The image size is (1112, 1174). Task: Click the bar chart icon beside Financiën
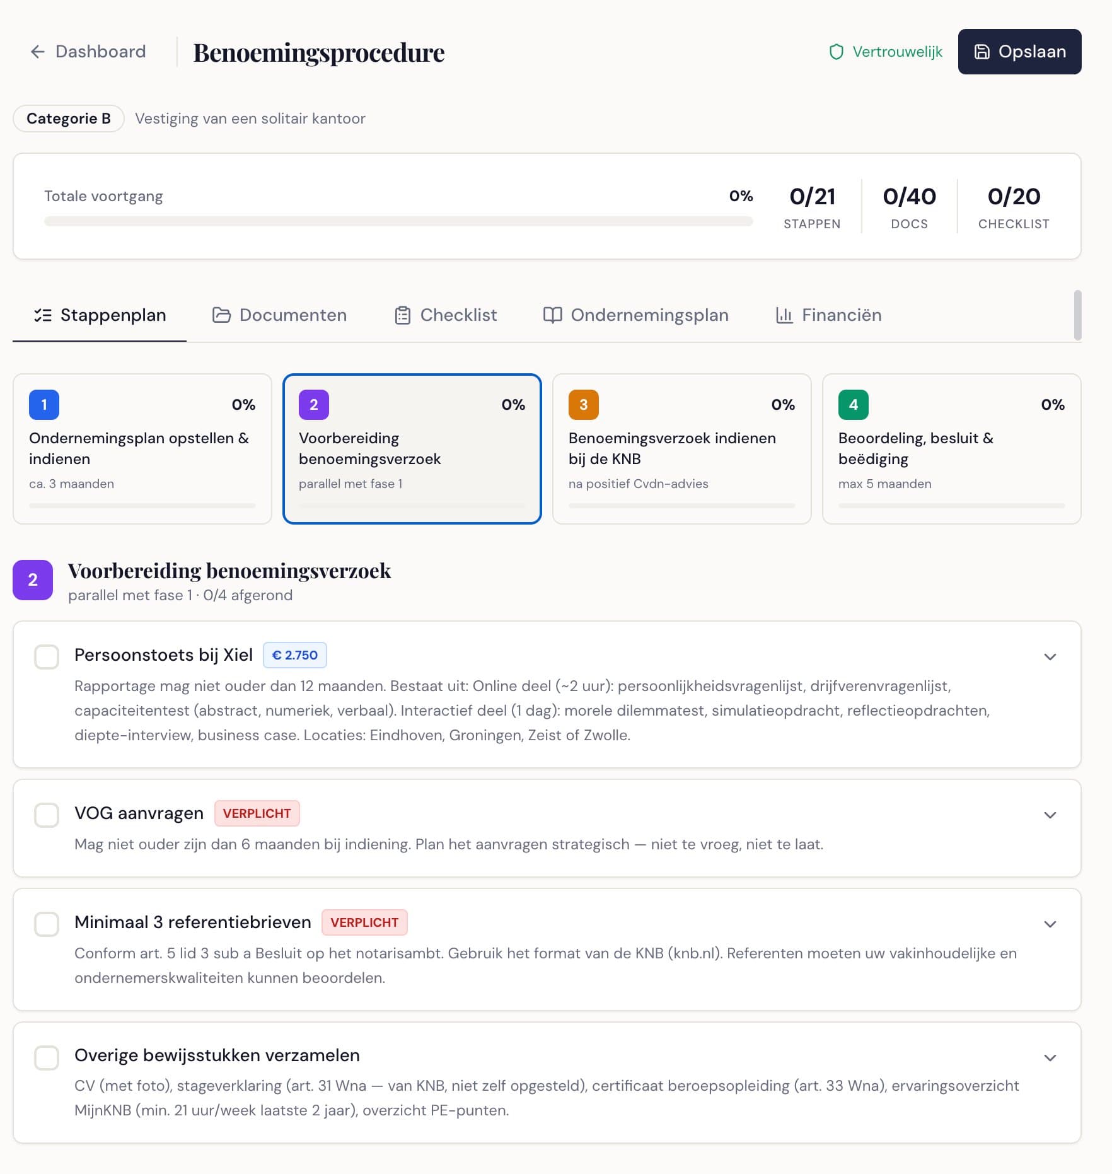(x=783, y=315)
